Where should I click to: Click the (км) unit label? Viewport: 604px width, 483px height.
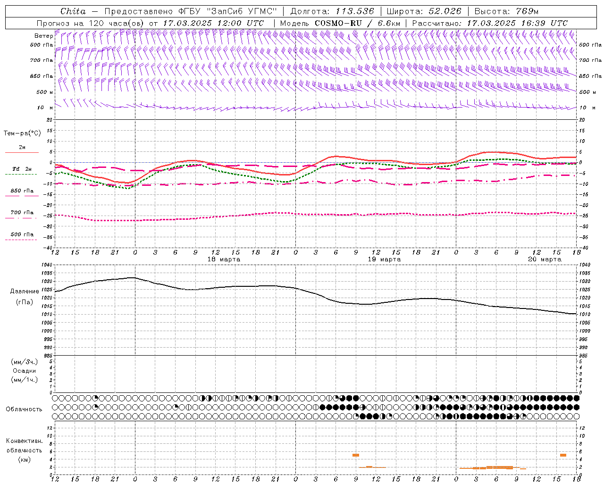tap(25, 459)
